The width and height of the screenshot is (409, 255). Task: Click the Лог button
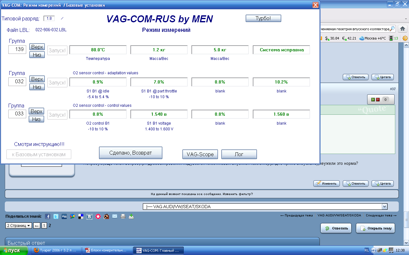coord(239,154)
